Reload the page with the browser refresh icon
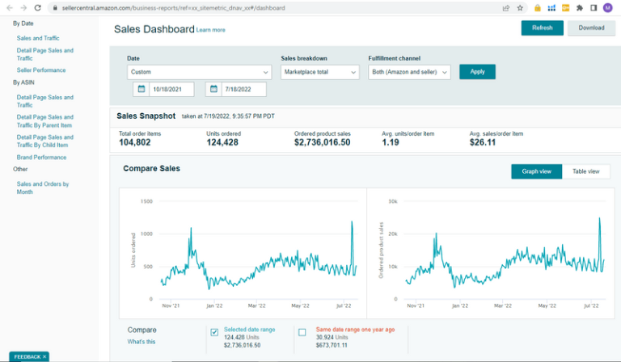 pyautogui.click(x=37, y=7)
